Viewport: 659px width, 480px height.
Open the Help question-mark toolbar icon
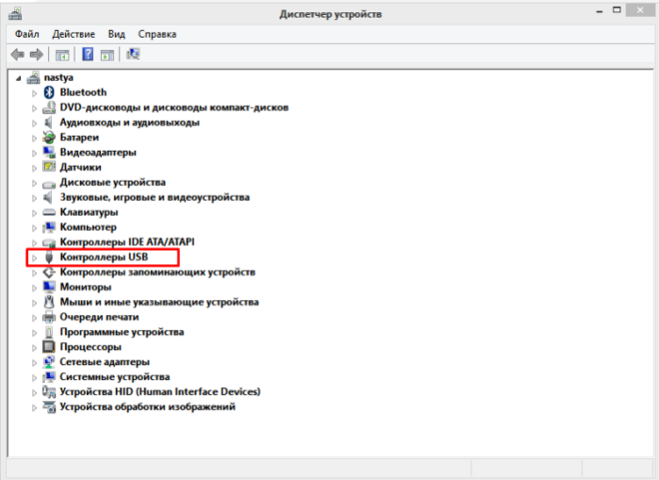(88, 54)
